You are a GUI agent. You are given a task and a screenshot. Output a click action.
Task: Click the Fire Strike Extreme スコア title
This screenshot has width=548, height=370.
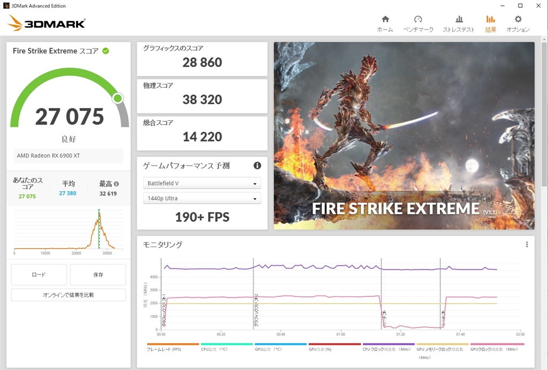(56, 51)
